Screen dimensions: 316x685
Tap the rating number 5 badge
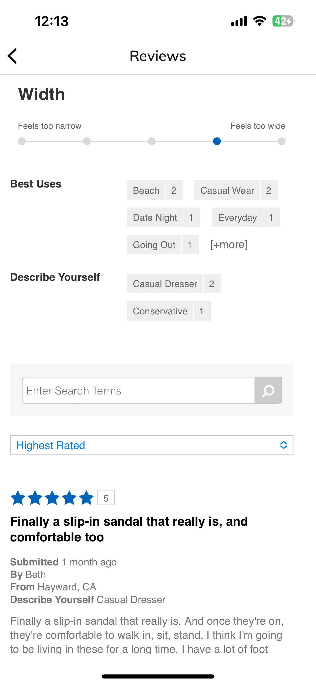tap(106, 498)
